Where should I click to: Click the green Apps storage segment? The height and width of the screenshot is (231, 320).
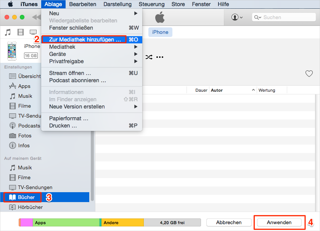[x=66, y=223]
